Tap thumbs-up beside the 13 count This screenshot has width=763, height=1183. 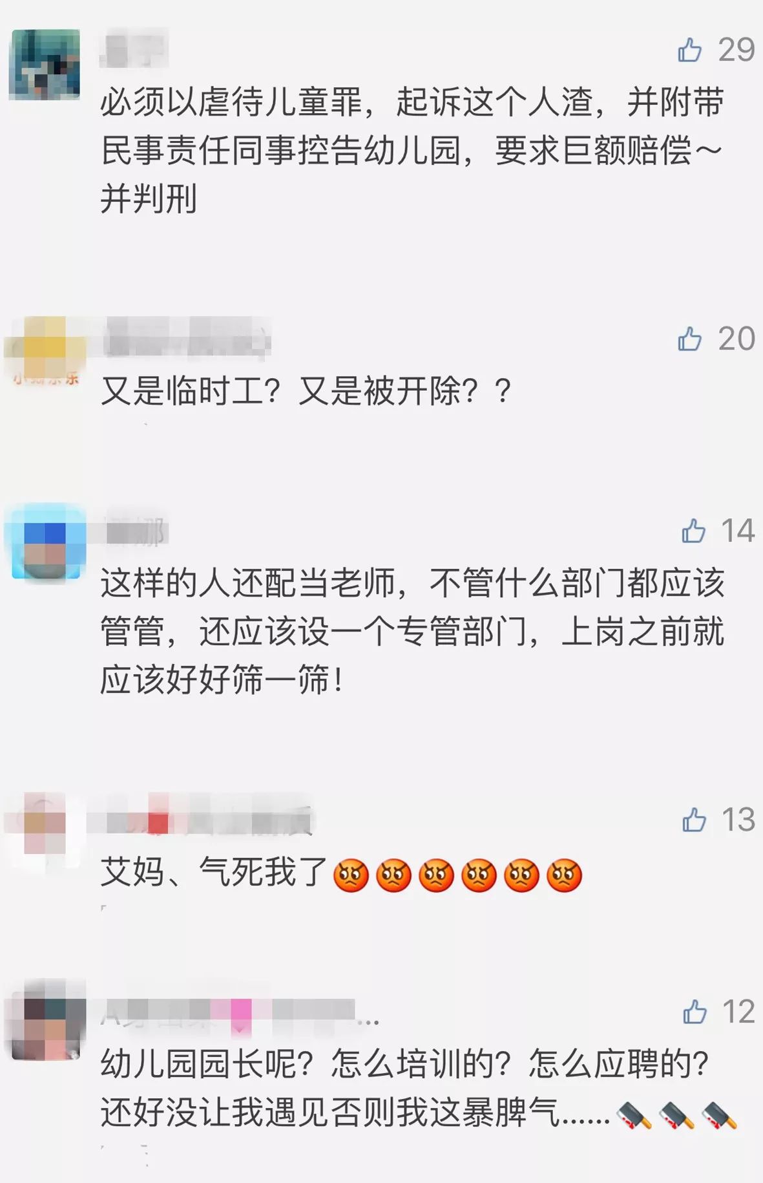click(694, 820)
